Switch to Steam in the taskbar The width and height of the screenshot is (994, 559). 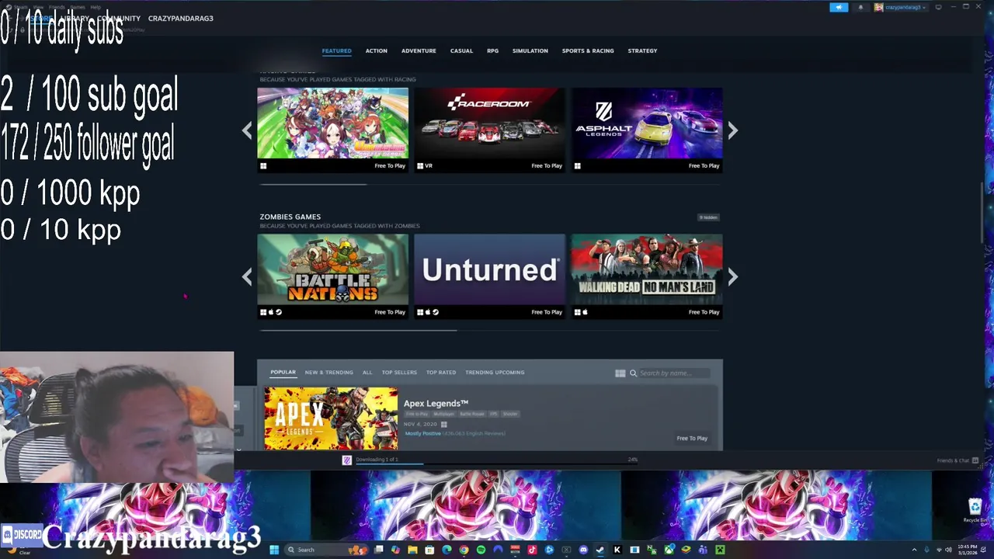tap(600, 550)
